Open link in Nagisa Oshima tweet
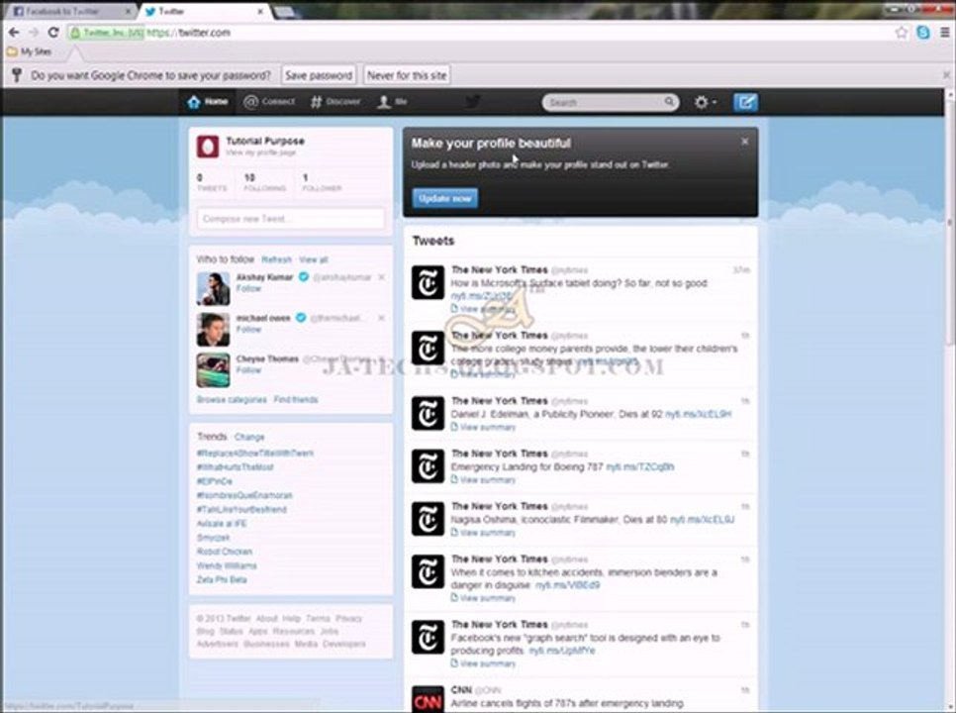 702,520
